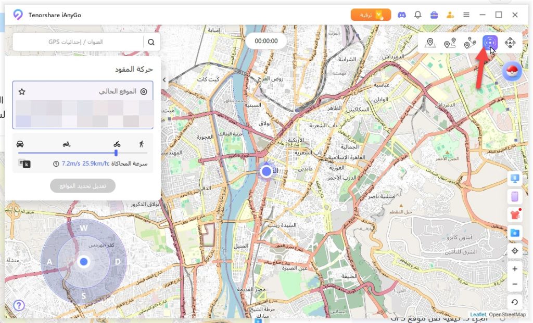The width and height of the screenshot is (533, 323).
Task: Click the purple phone device icon
Action: [515, 197]
